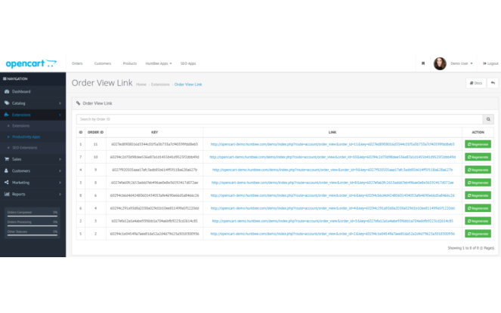This screenshot has width=501, height=313.
Task: Click the search magnifier icon button
Action: [488, 119]
